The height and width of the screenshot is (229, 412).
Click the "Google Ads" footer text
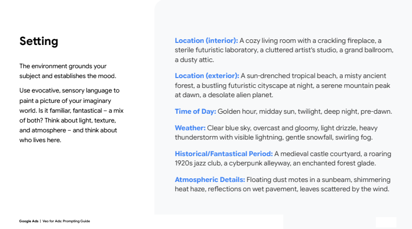tap(28, 221)
